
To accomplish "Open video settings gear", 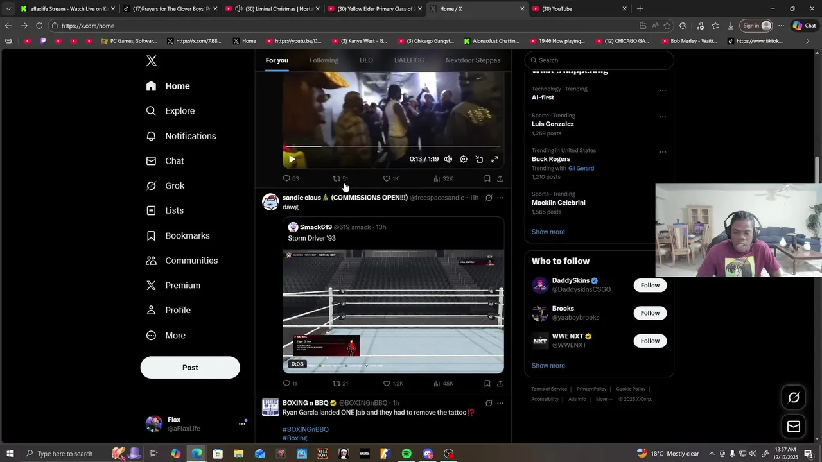I will coord(464,159).
